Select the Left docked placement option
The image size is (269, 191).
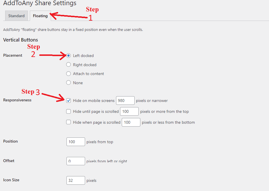click(68, 56)
